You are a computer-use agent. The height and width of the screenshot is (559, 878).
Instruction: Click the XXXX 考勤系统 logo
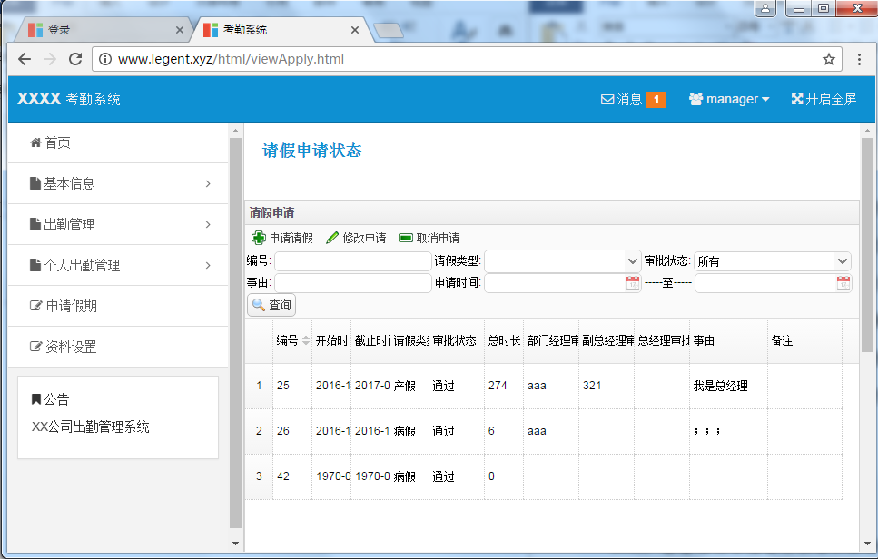pos(69,99)
